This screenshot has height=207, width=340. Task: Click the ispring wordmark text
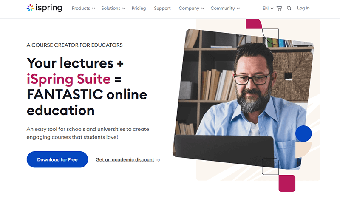click(49, 8)
